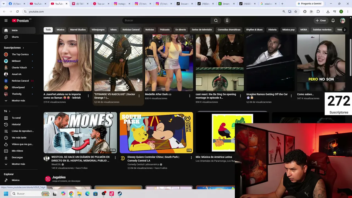Open Shorts from the sidebar
This screenshot has height=198, width=352.
click(18, 37)
